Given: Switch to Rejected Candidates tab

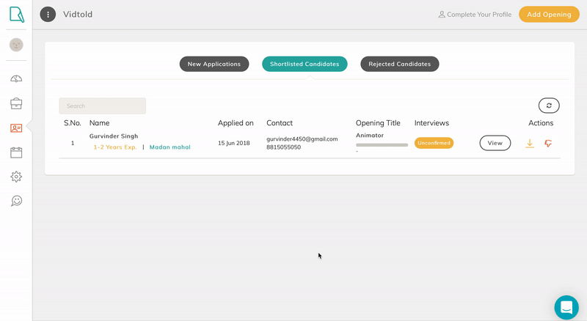Looking at the screenshot, I should coord(399,64).
